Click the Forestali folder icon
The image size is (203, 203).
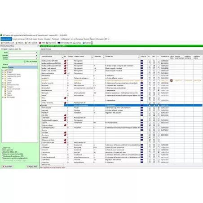pos(5,91)
